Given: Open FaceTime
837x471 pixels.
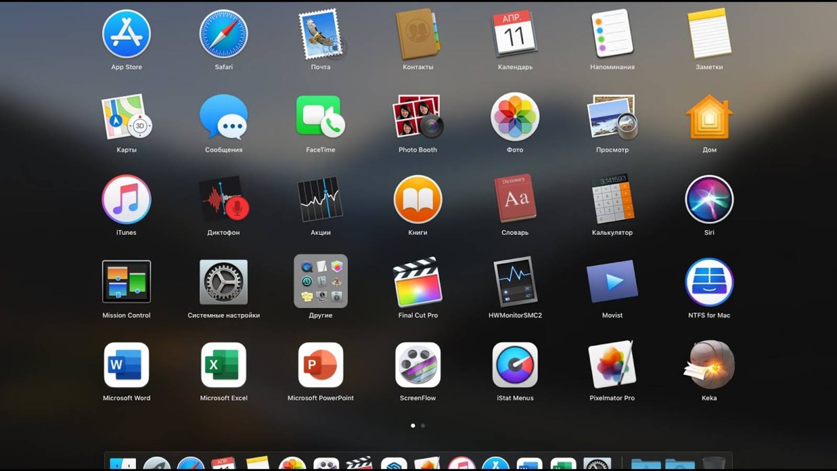Looking at the screenshot, I should [320, 118].
